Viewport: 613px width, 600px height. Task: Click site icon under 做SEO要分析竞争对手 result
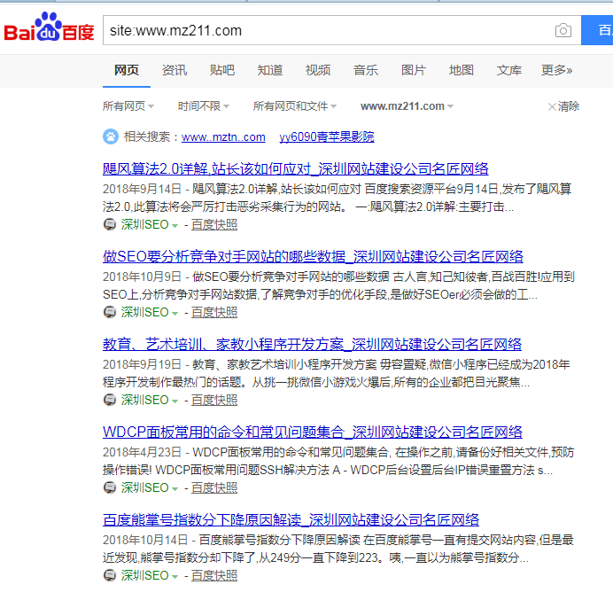coord(110,312)
